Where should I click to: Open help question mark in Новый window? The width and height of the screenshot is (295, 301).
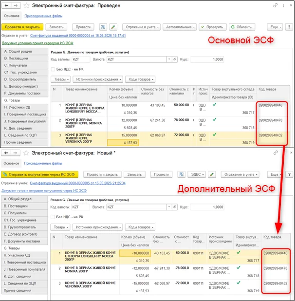[x=289, y=174]
